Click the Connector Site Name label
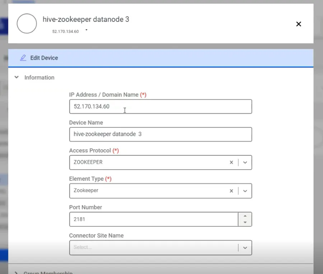This screenshot has width=323, height=274. pyautogui.click(x=96, y=236)
